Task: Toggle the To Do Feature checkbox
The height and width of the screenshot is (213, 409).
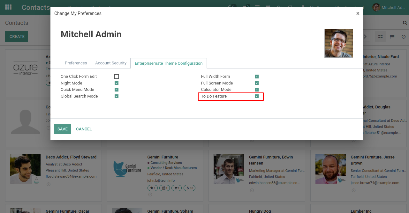Action: [x=257, y=96]
